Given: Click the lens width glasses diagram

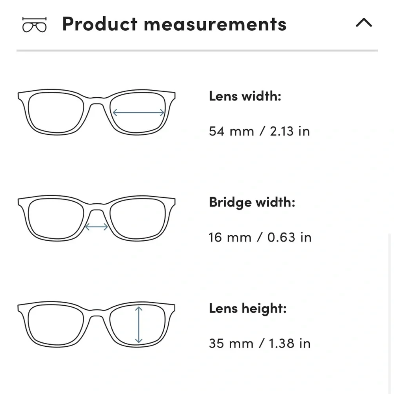Looking at the screenshot, I should (x=97, y=112).
